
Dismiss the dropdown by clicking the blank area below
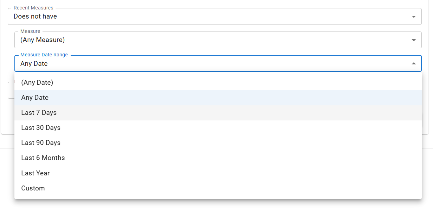pos(216,204)
